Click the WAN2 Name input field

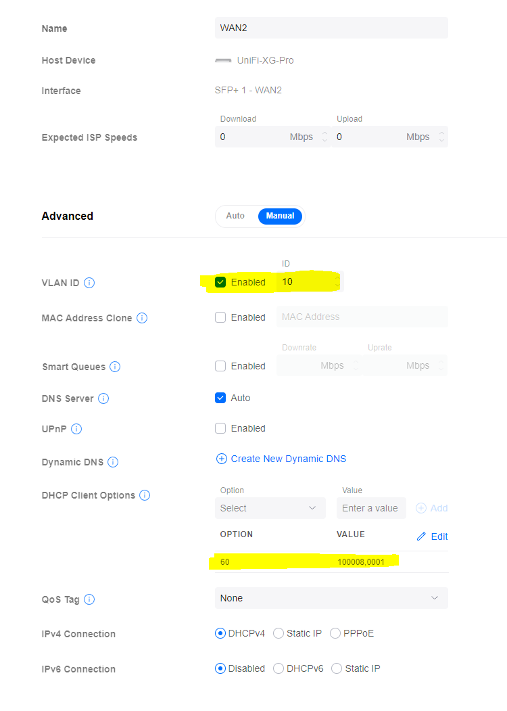pos(331,28)
